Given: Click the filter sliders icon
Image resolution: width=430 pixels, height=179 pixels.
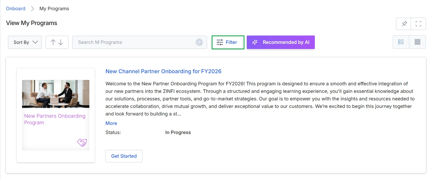Looking at the screenshot, I should point(220,42).
